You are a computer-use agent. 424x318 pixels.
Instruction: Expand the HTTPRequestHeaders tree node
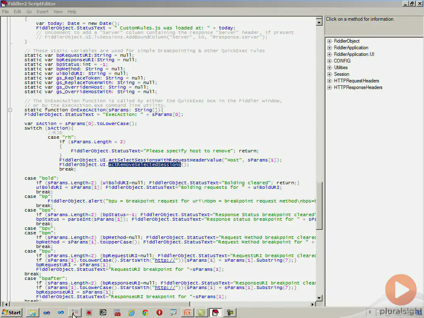(329, 81)
